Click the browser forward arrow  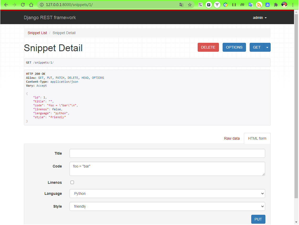14,5
